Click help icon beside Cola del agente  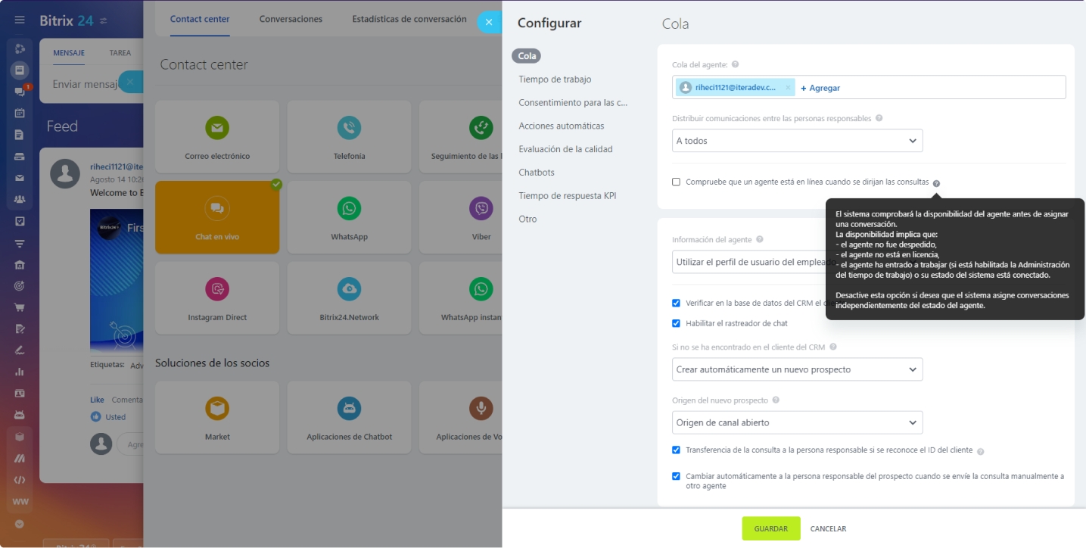point(736,65)
